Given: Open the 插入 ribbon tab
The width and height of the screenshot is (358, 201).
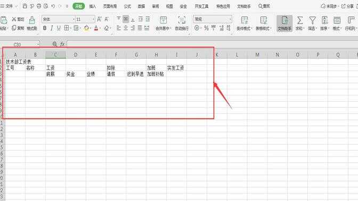Looking at the screenshot, I should 93,6.
